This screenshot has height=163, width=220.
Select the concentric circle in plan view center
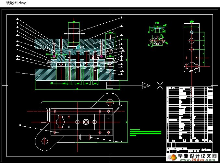[86, 122]
